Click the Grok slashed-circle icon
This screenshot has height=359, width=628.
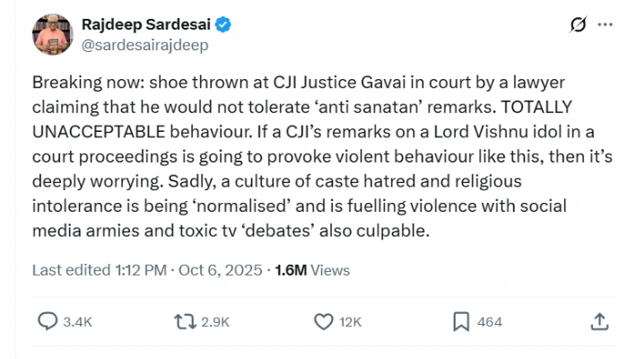[x=578, y=25]
